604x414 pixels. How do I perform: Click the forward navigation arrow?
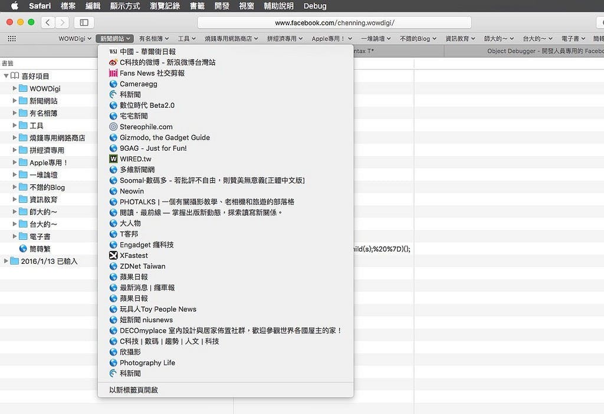click(62, 22)
